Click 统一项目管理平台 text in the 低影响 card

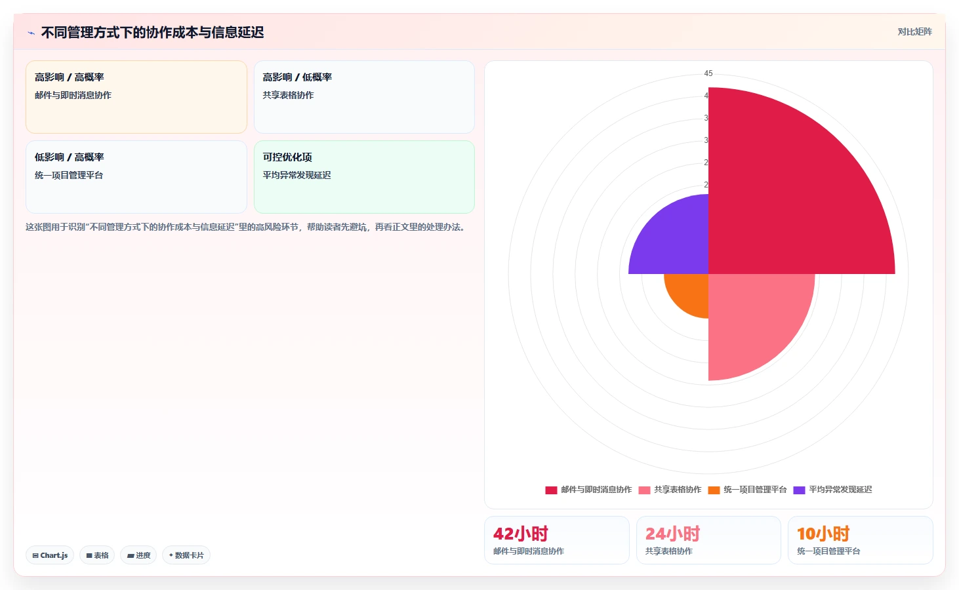pos(69,175)
